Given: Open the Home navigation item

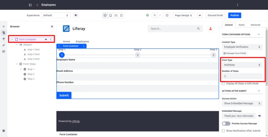Looking at the screenshot, I should 67,42.
